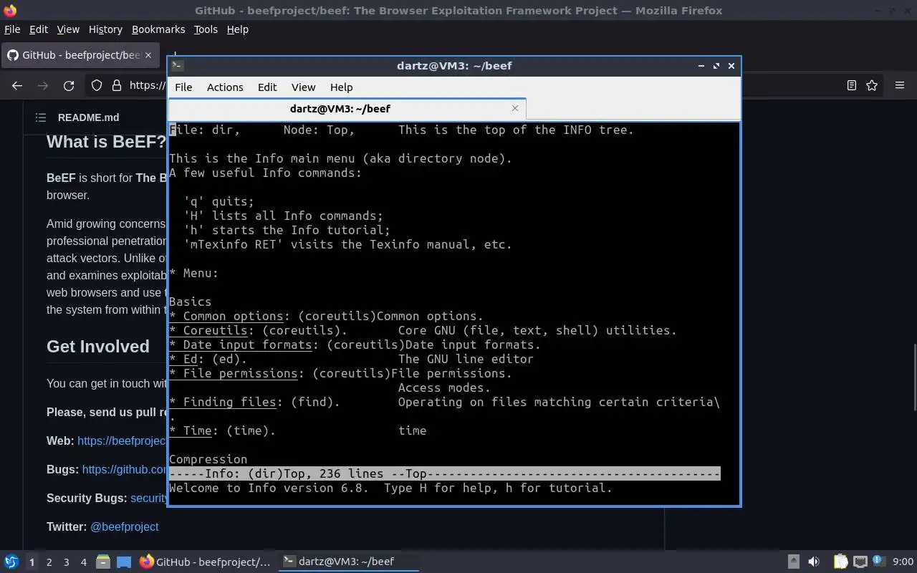Open Firefox hamburger application menu

point(900,85)
